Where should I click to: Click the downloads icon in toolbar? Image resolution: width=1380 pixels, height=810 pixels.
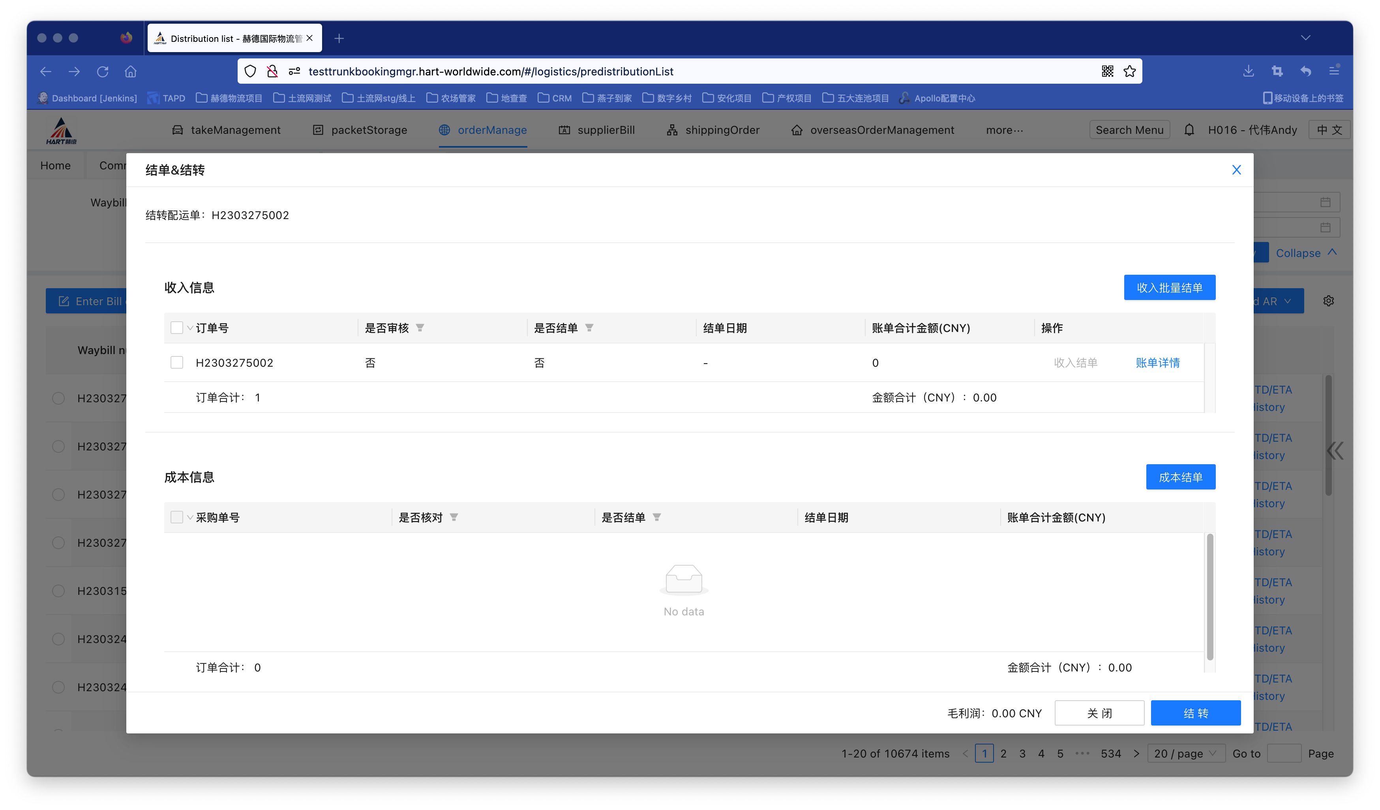[x=1249, y=71]
